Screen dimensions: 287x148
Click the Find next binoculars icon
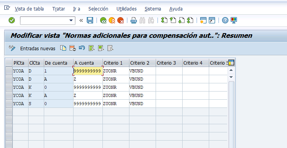pyautogui.click(x=151, y=20)
